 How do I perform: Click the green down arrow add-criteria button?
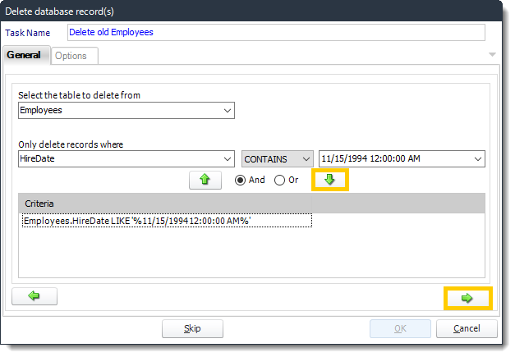coord(329,180)
